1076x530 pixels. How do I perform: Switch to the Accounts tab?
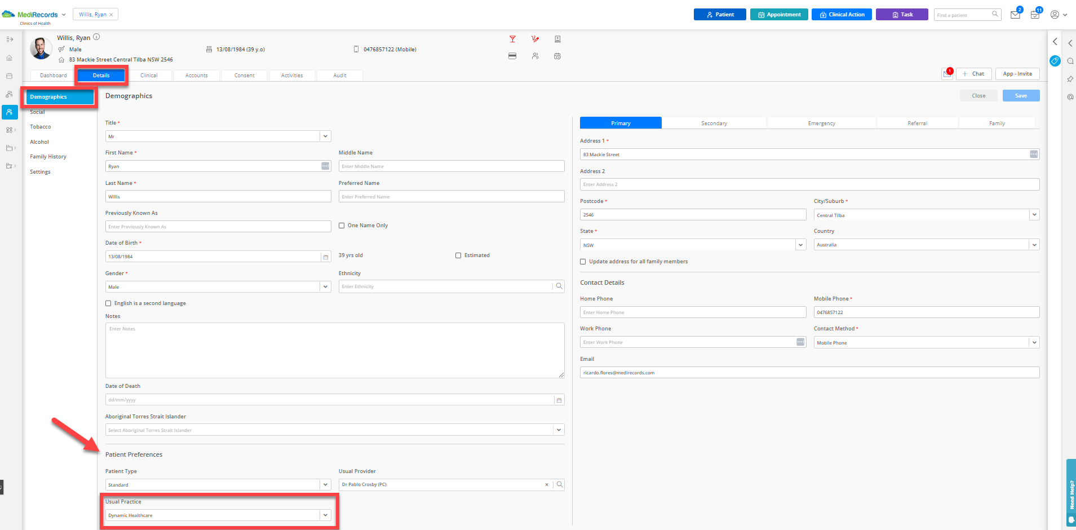(x=196, y=75)
